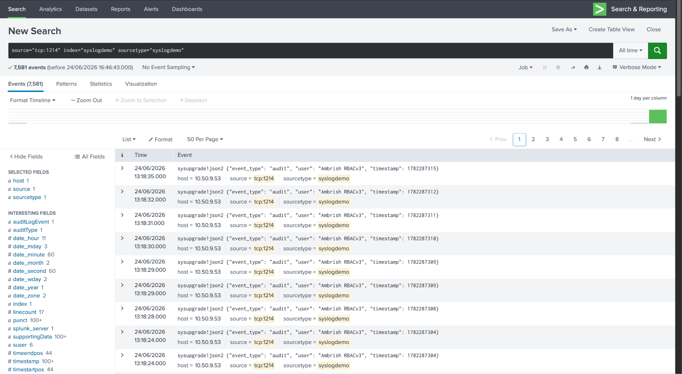Open the suser field

tap(20, 345)
